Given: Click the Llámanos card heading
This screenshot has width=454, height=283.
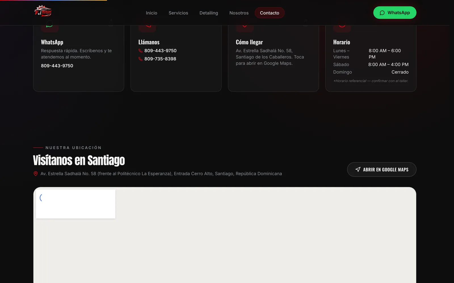Looking at the screenshot, I should click(149, 42).
